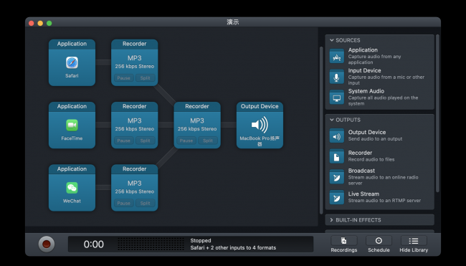Collapse the OUTPUTS section
Viewport: 466px width, 266px height.
[332, 120]
